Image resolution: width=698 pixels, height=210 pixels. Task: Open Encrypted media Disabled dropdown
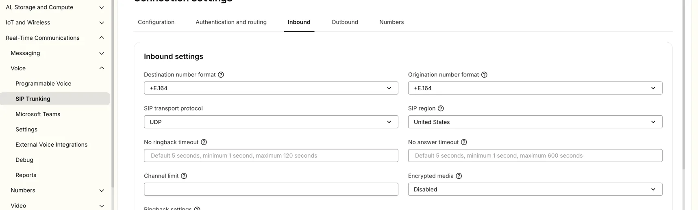click(535, 189)
